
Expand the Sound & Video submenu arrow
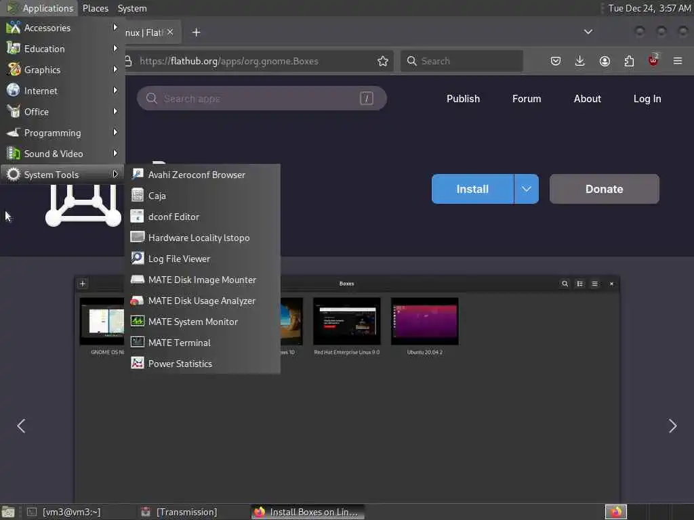click(x=115, y=154)
